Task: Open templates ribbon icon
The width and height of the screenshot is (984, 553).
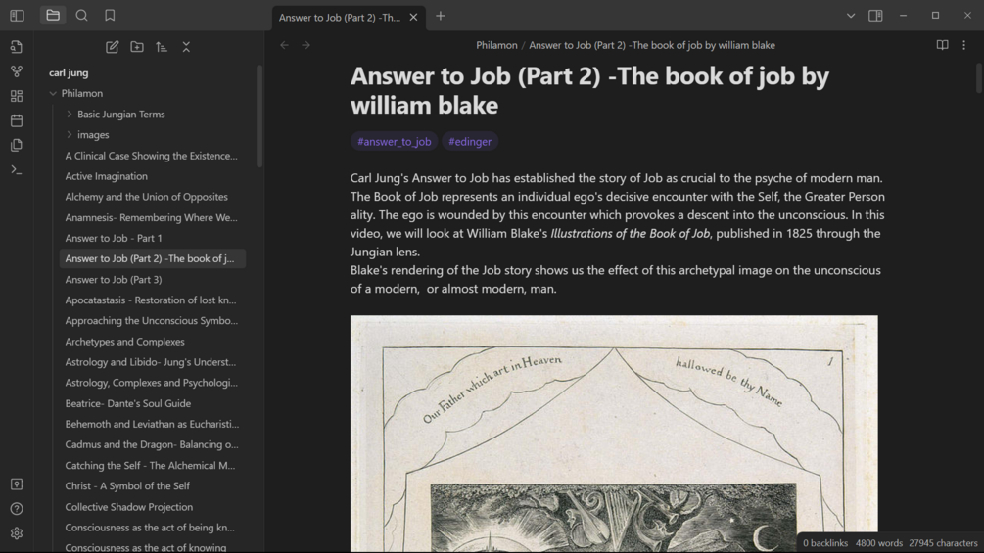Action: (17, 145)
